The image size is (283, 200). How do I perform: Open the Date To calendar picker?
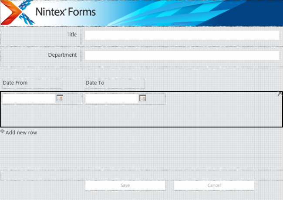point(142,98)
